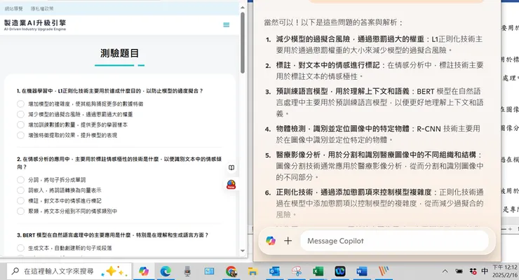Select option 標註 for question 2
519x280 pixels.
(20, 201)
